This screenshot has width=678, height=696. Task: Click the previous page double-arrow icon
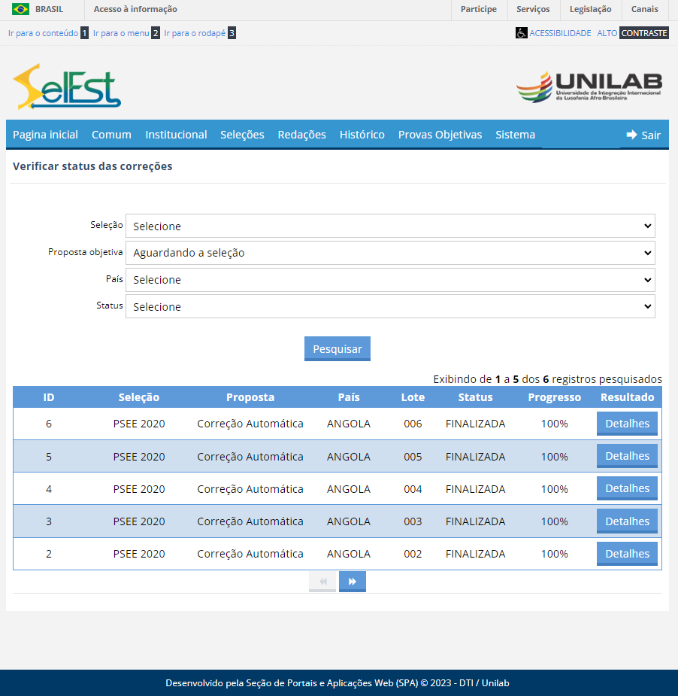click(x=322, y=581)
